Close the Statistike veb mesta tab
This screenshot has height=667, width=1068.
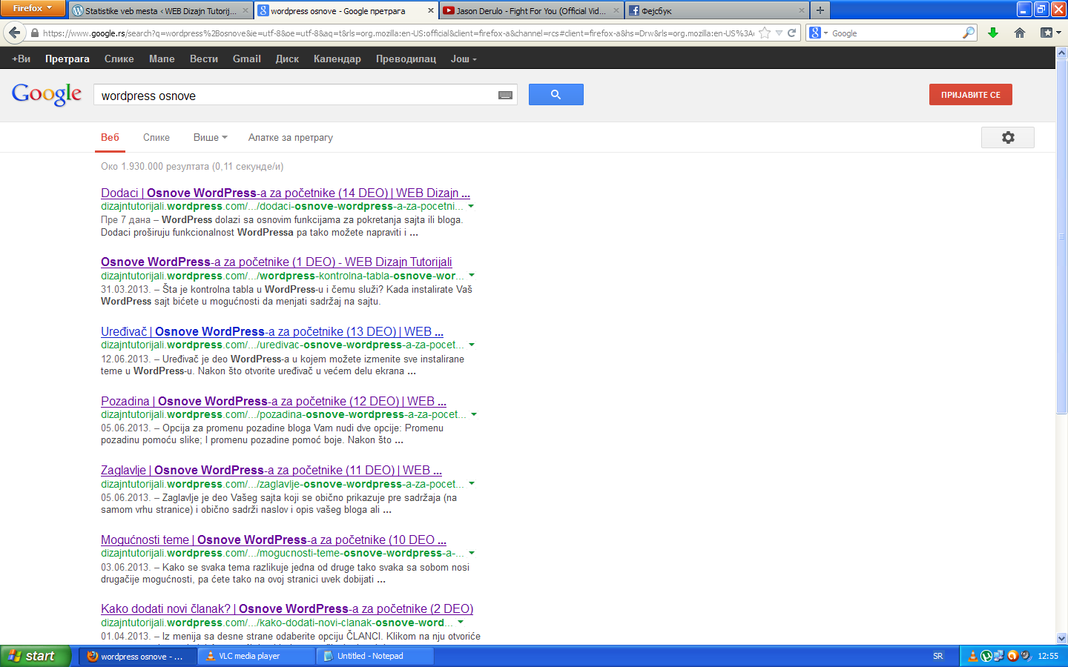[245, 10]
